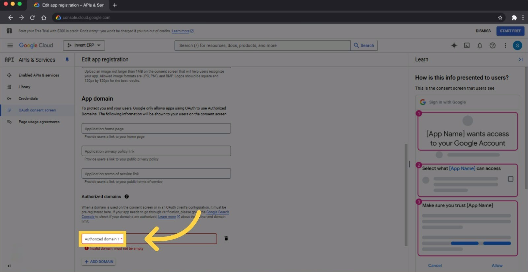Open a new browser tab
This screenshot has width=528, height=272.
115,5
